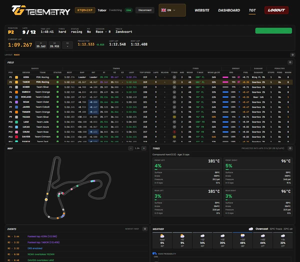This screenshot has height=262, width=300.
Task: Click the 'DRS enabled' event
Action: 35,248
